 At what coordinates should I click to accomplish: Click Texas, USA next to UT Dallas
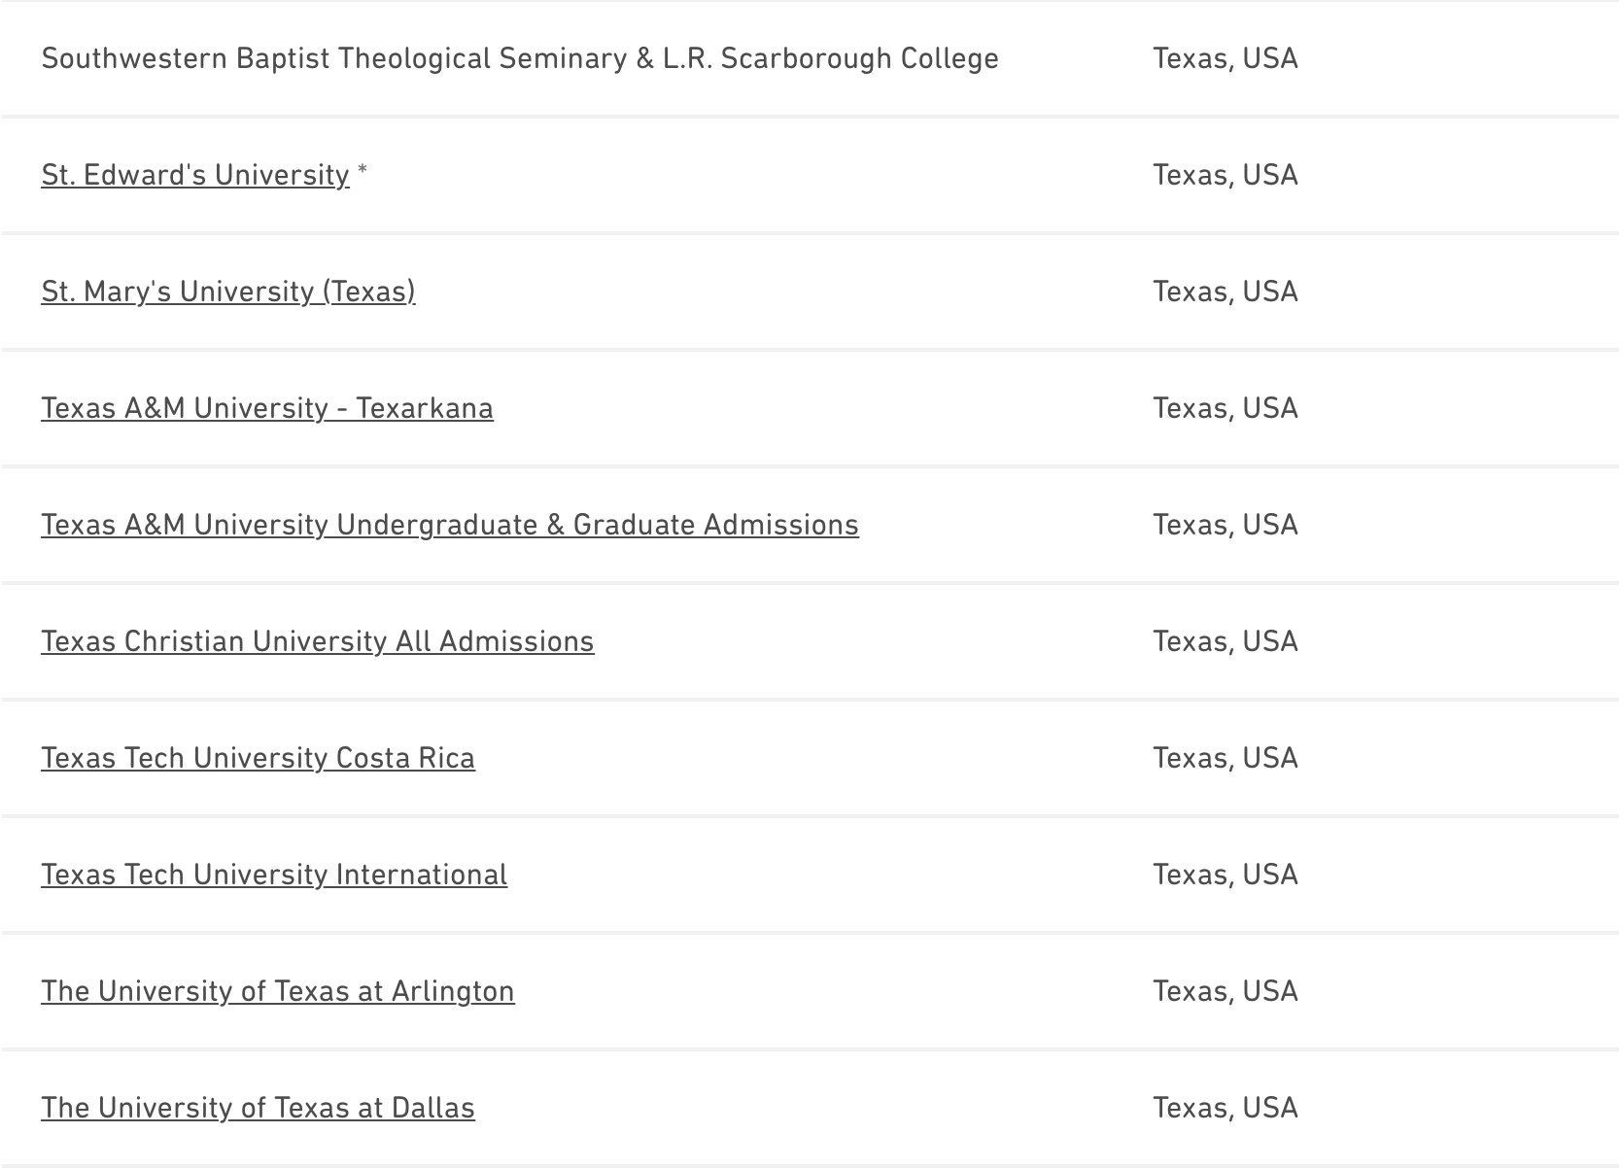(x=1225, y=1108)
